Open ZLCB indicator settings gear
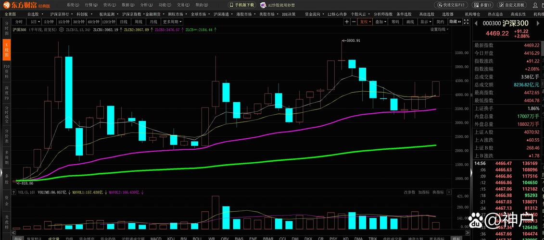 tap(62, 30)
